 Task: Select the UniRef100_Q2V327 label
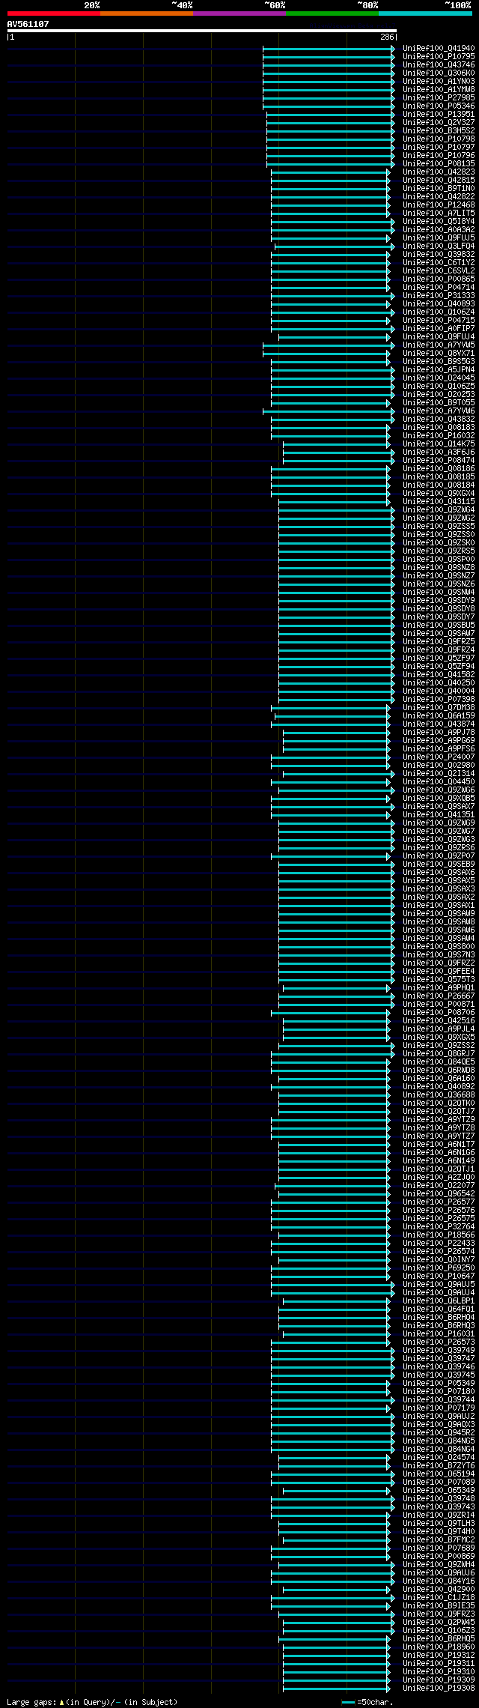[439, 122]
